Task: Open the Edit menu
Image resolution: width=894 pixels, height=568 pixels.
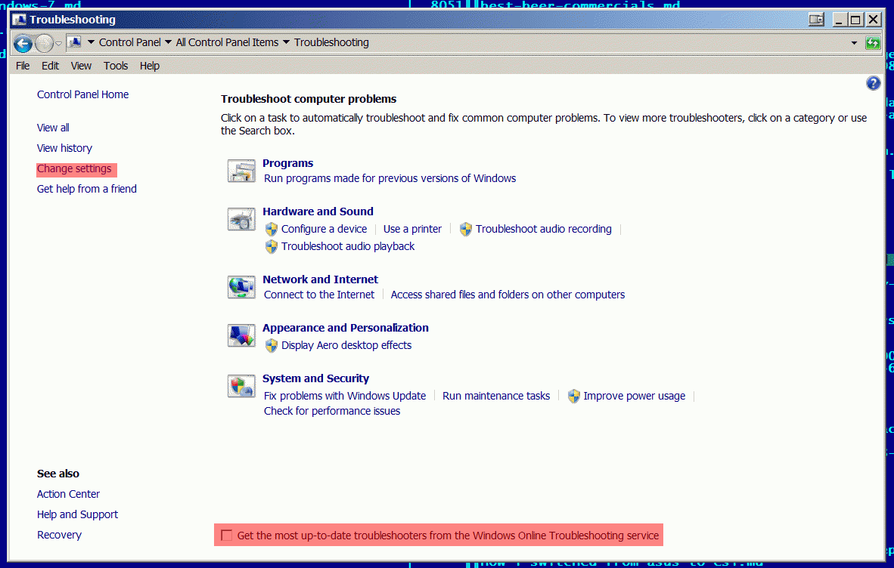Action: [x=50, y=66]
